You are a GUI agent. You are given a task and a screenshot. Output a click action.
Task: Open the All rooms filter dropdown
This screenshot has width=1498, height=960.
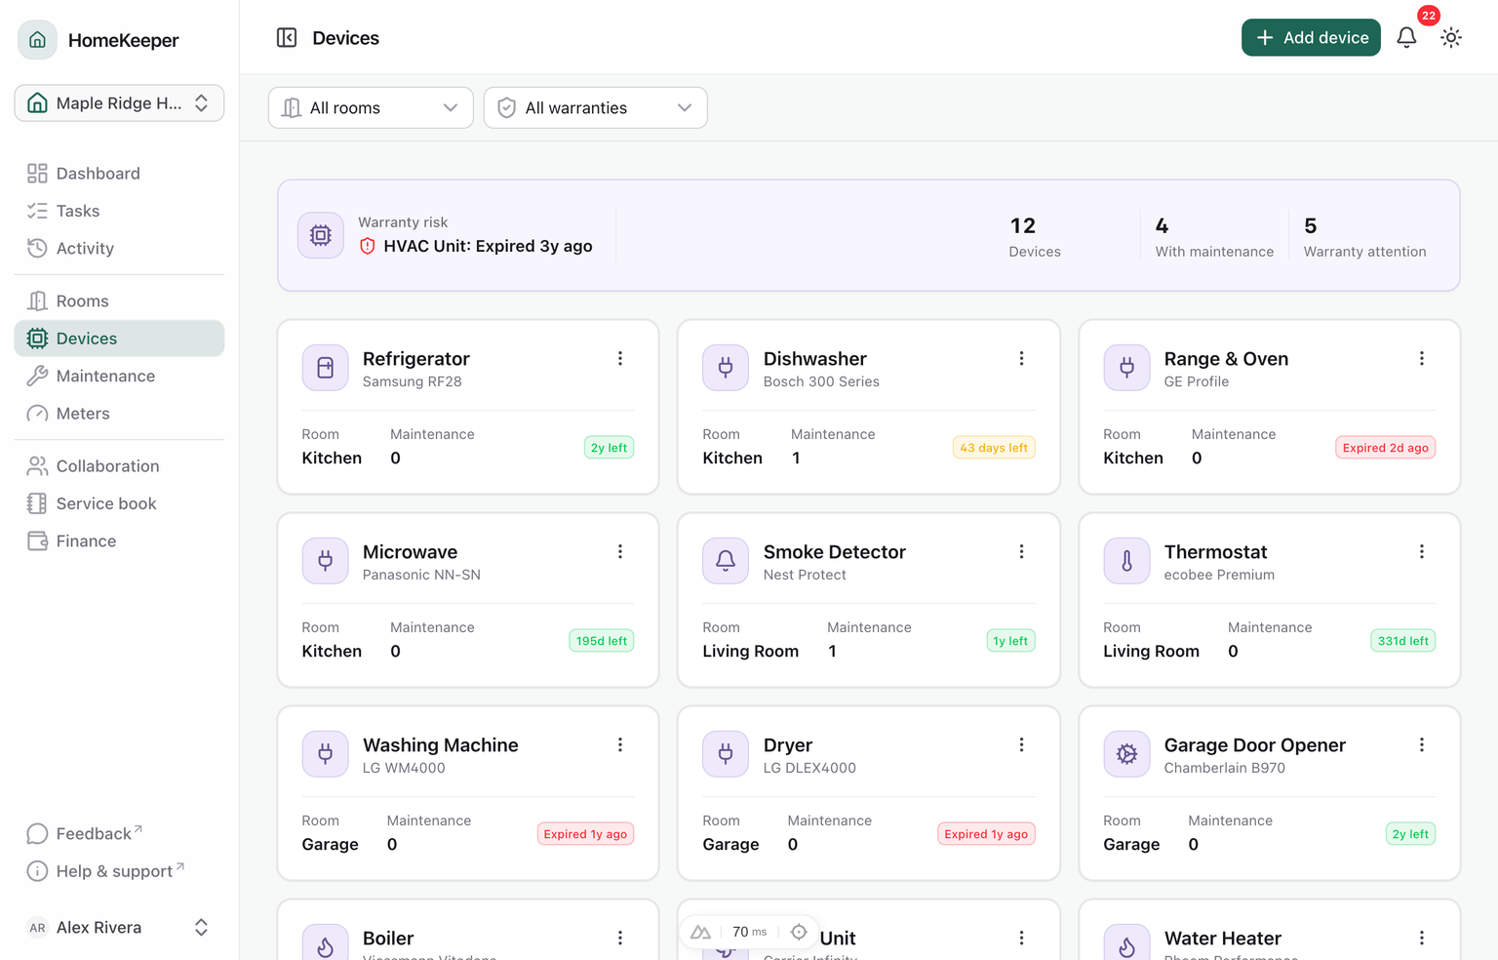click(371, 108)
